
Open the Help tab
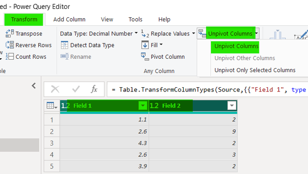164,20
